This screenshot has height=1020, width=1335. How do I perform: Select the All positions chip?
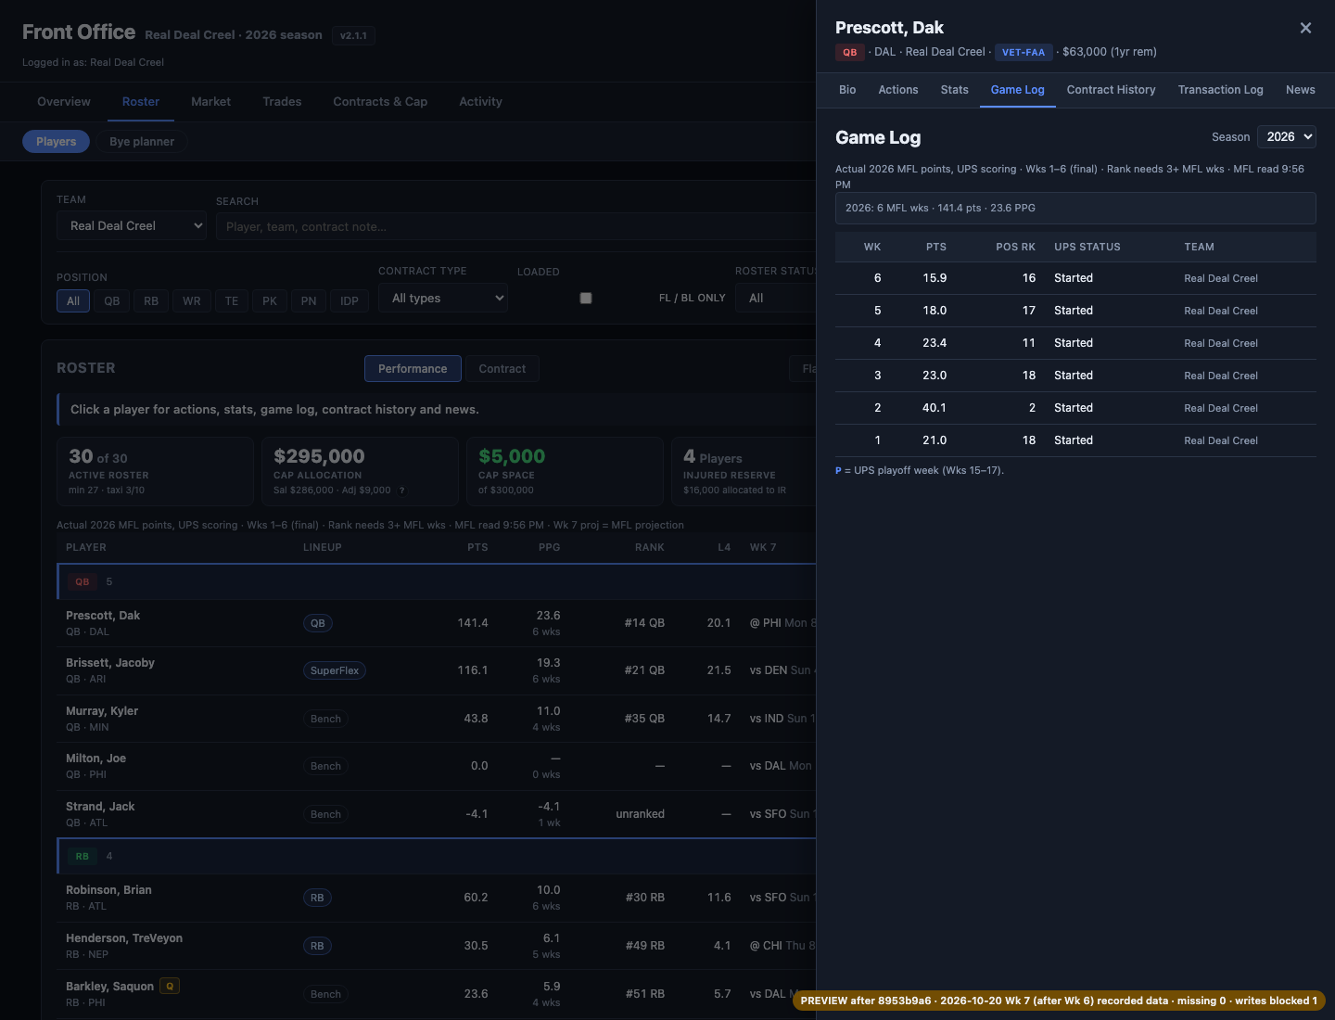pyautogui.click(x=73, y=301)
